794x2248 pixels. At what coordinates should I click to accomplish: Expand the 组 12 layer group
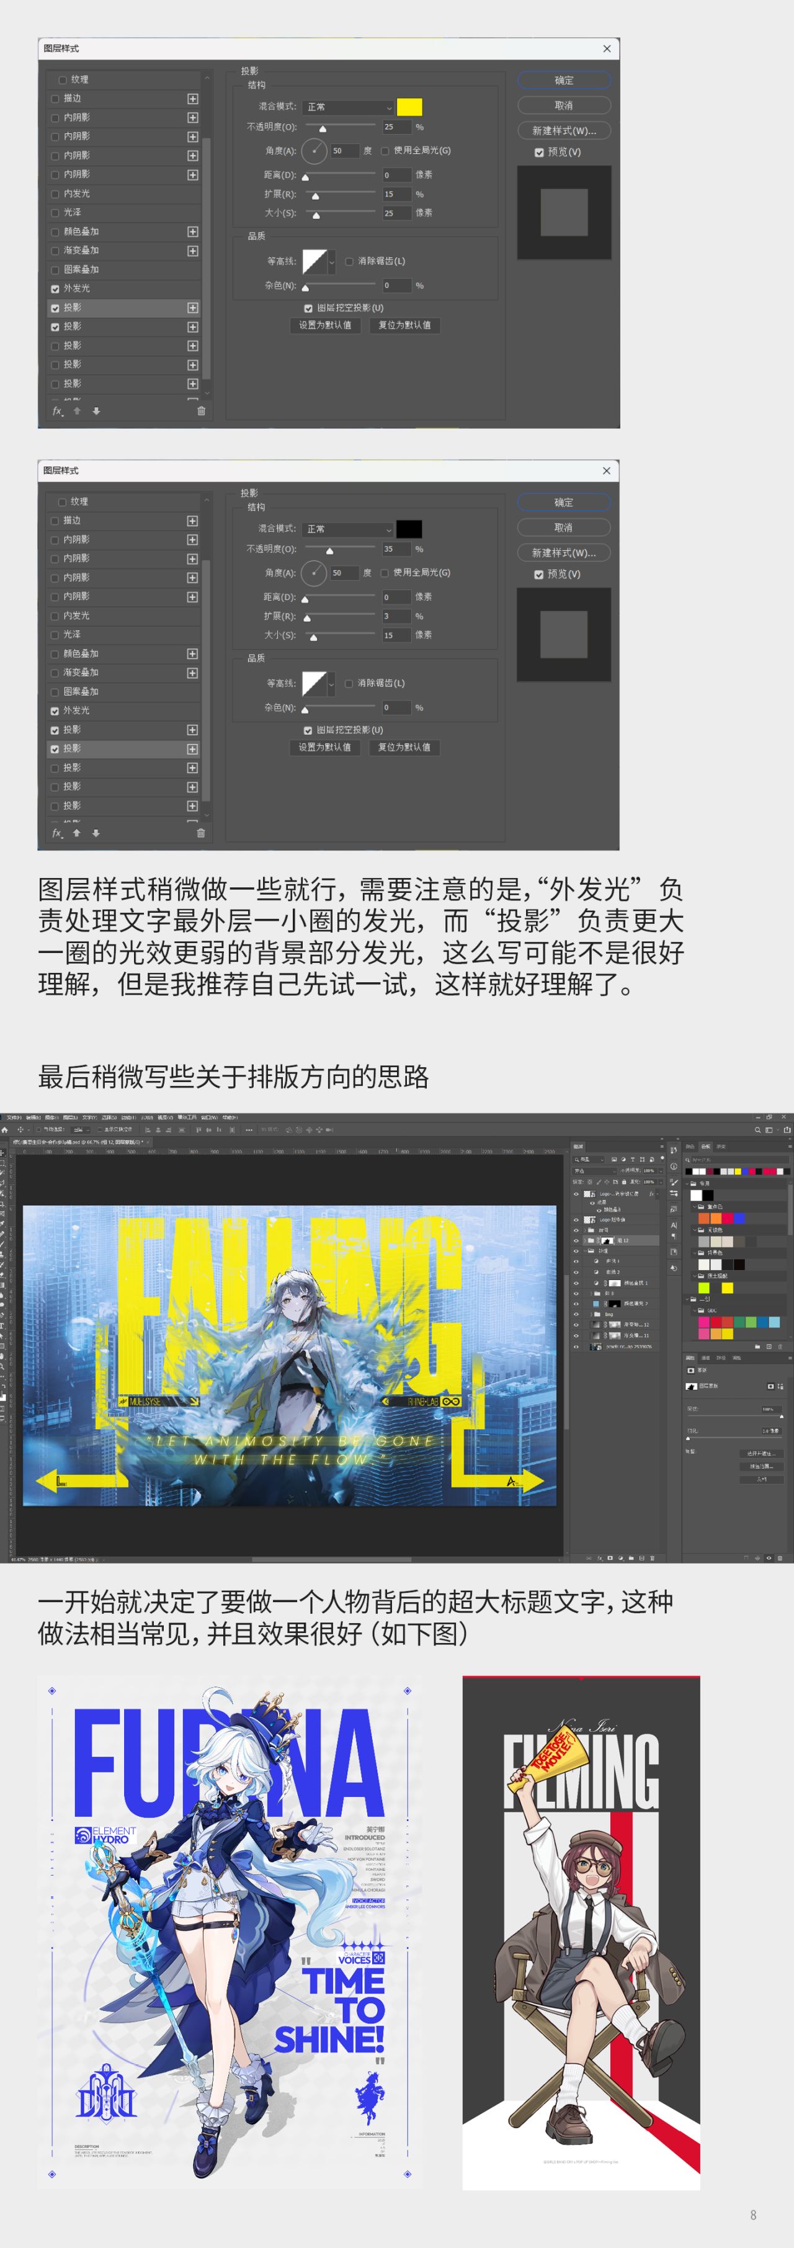coord(586,1240)
